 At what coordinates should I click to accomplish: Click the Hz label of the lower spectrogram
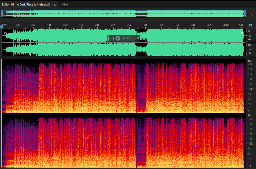tap(250, 115)
